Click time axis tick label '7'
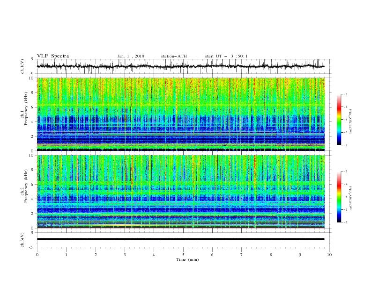The height and width of the screenshot is (286, 371). (x=241, y=255)
